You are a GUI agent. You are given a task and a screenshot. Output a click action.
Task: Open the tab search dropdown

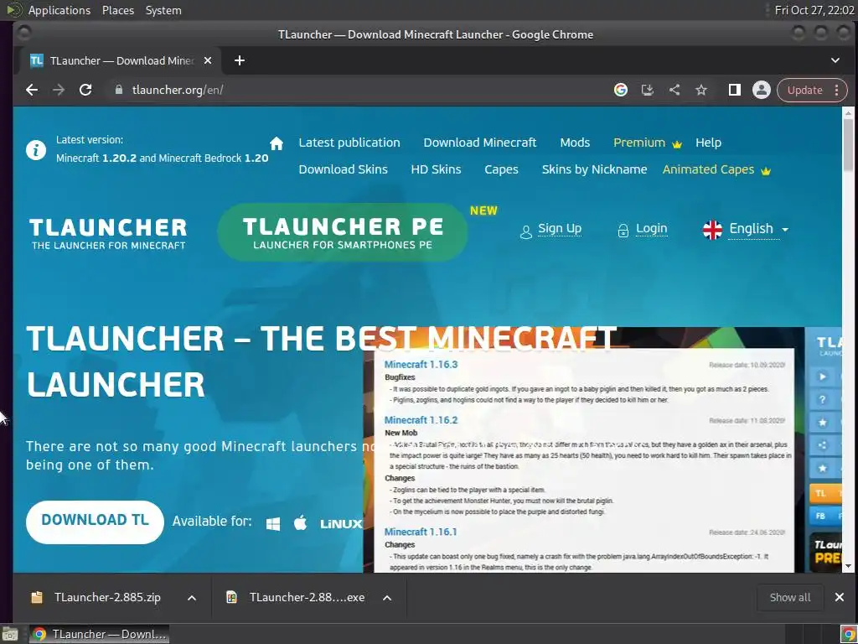click(835, 60)
